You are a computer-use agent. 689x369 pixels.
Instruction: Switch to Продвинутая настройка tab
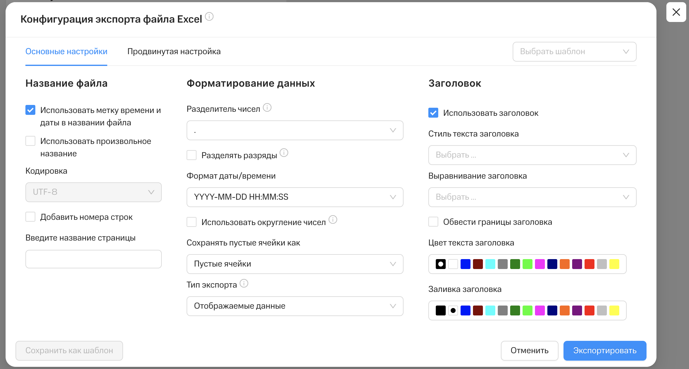(x=174, y=51)
